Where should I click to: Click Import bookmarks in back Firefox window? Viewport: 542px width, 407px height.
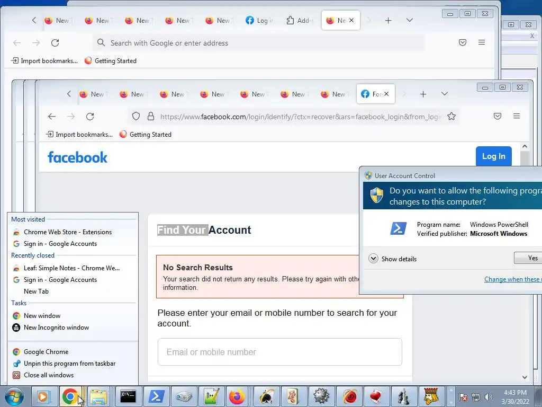(44, 60)
